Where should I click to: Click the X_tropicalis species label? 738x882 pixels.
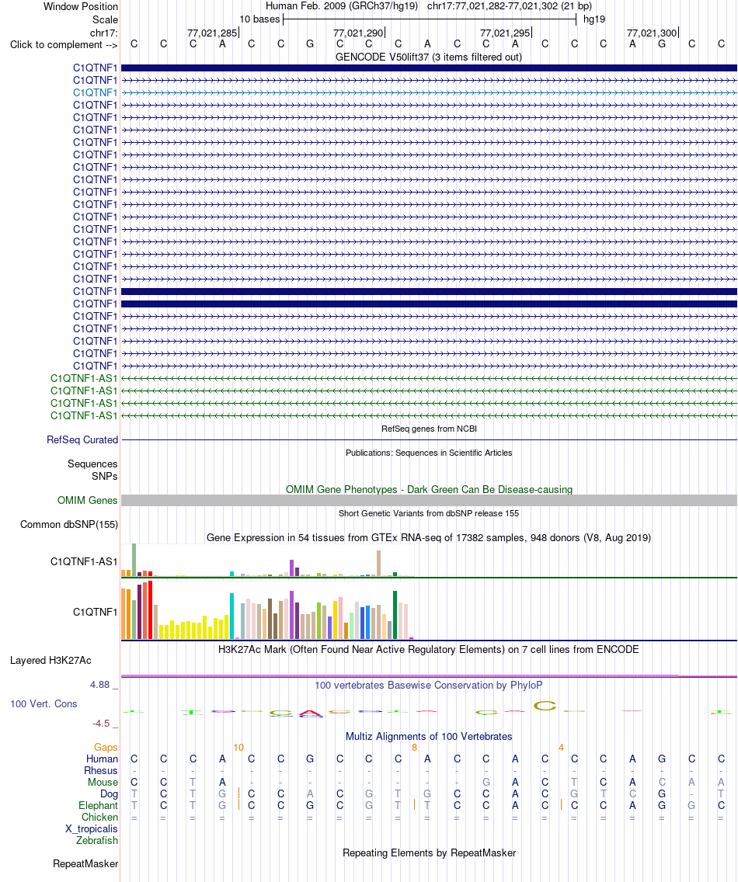click(91, 829)
